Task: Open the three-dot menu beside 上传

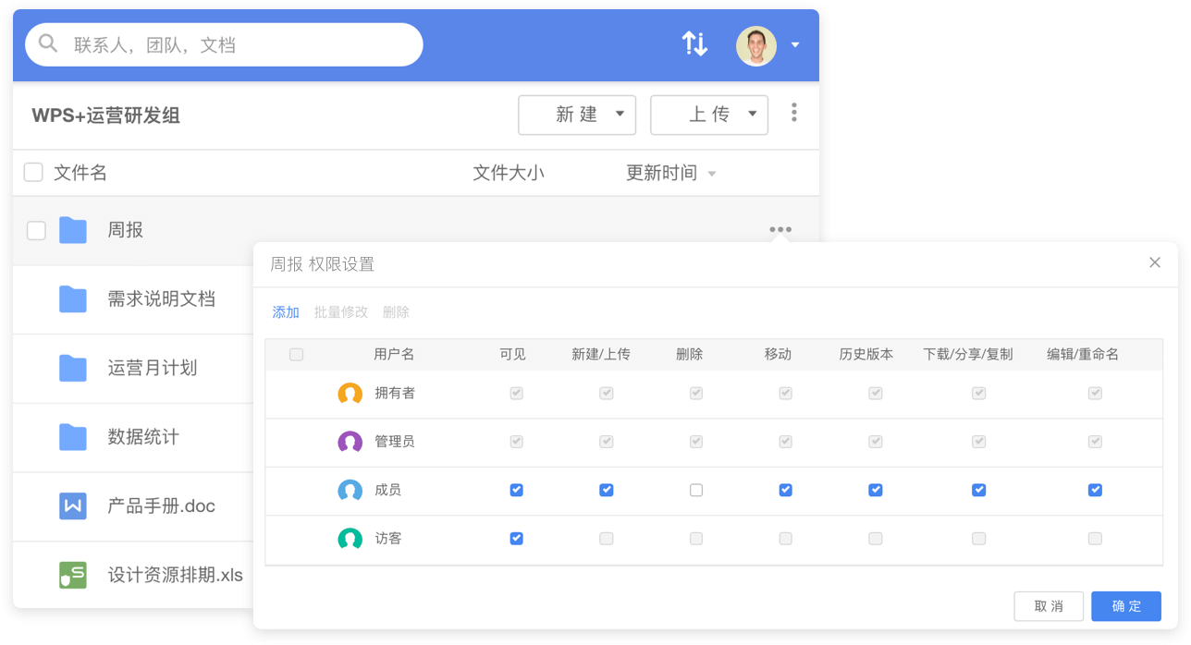Action: click(x=793, y=111)
